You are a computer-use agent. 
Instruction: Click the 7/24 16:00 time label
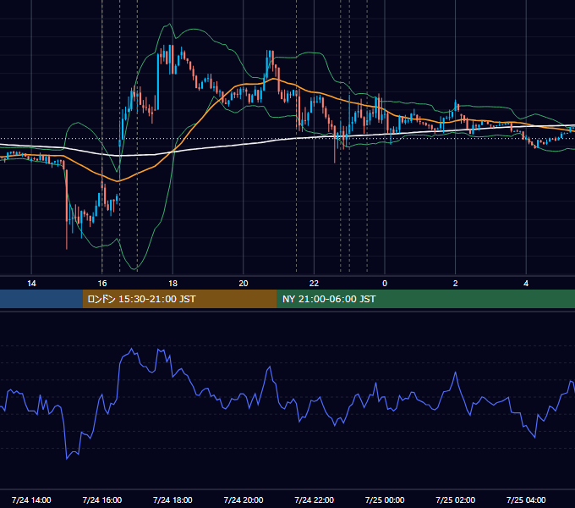[x=102, y=500]
